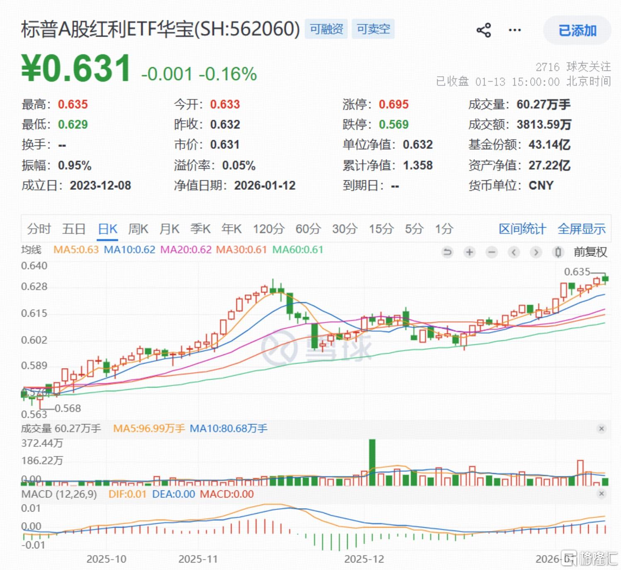The image size is (621, 570).
Task: Click the MA10:0.62 moving average label
Action: coord(129,250)
